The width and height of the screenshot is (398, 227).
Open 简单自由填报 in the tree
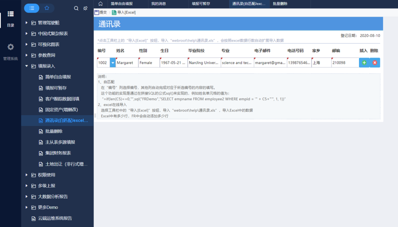tap(58, 77)
